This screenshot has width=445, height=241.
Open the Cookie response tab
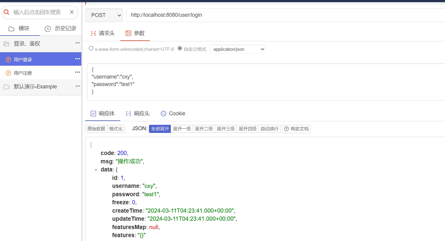pyautogui.click(x=173, y=113)
